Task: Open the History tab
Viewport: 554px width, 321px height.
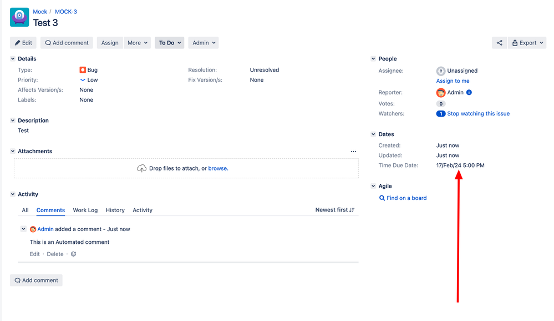Action: [115, 210]
